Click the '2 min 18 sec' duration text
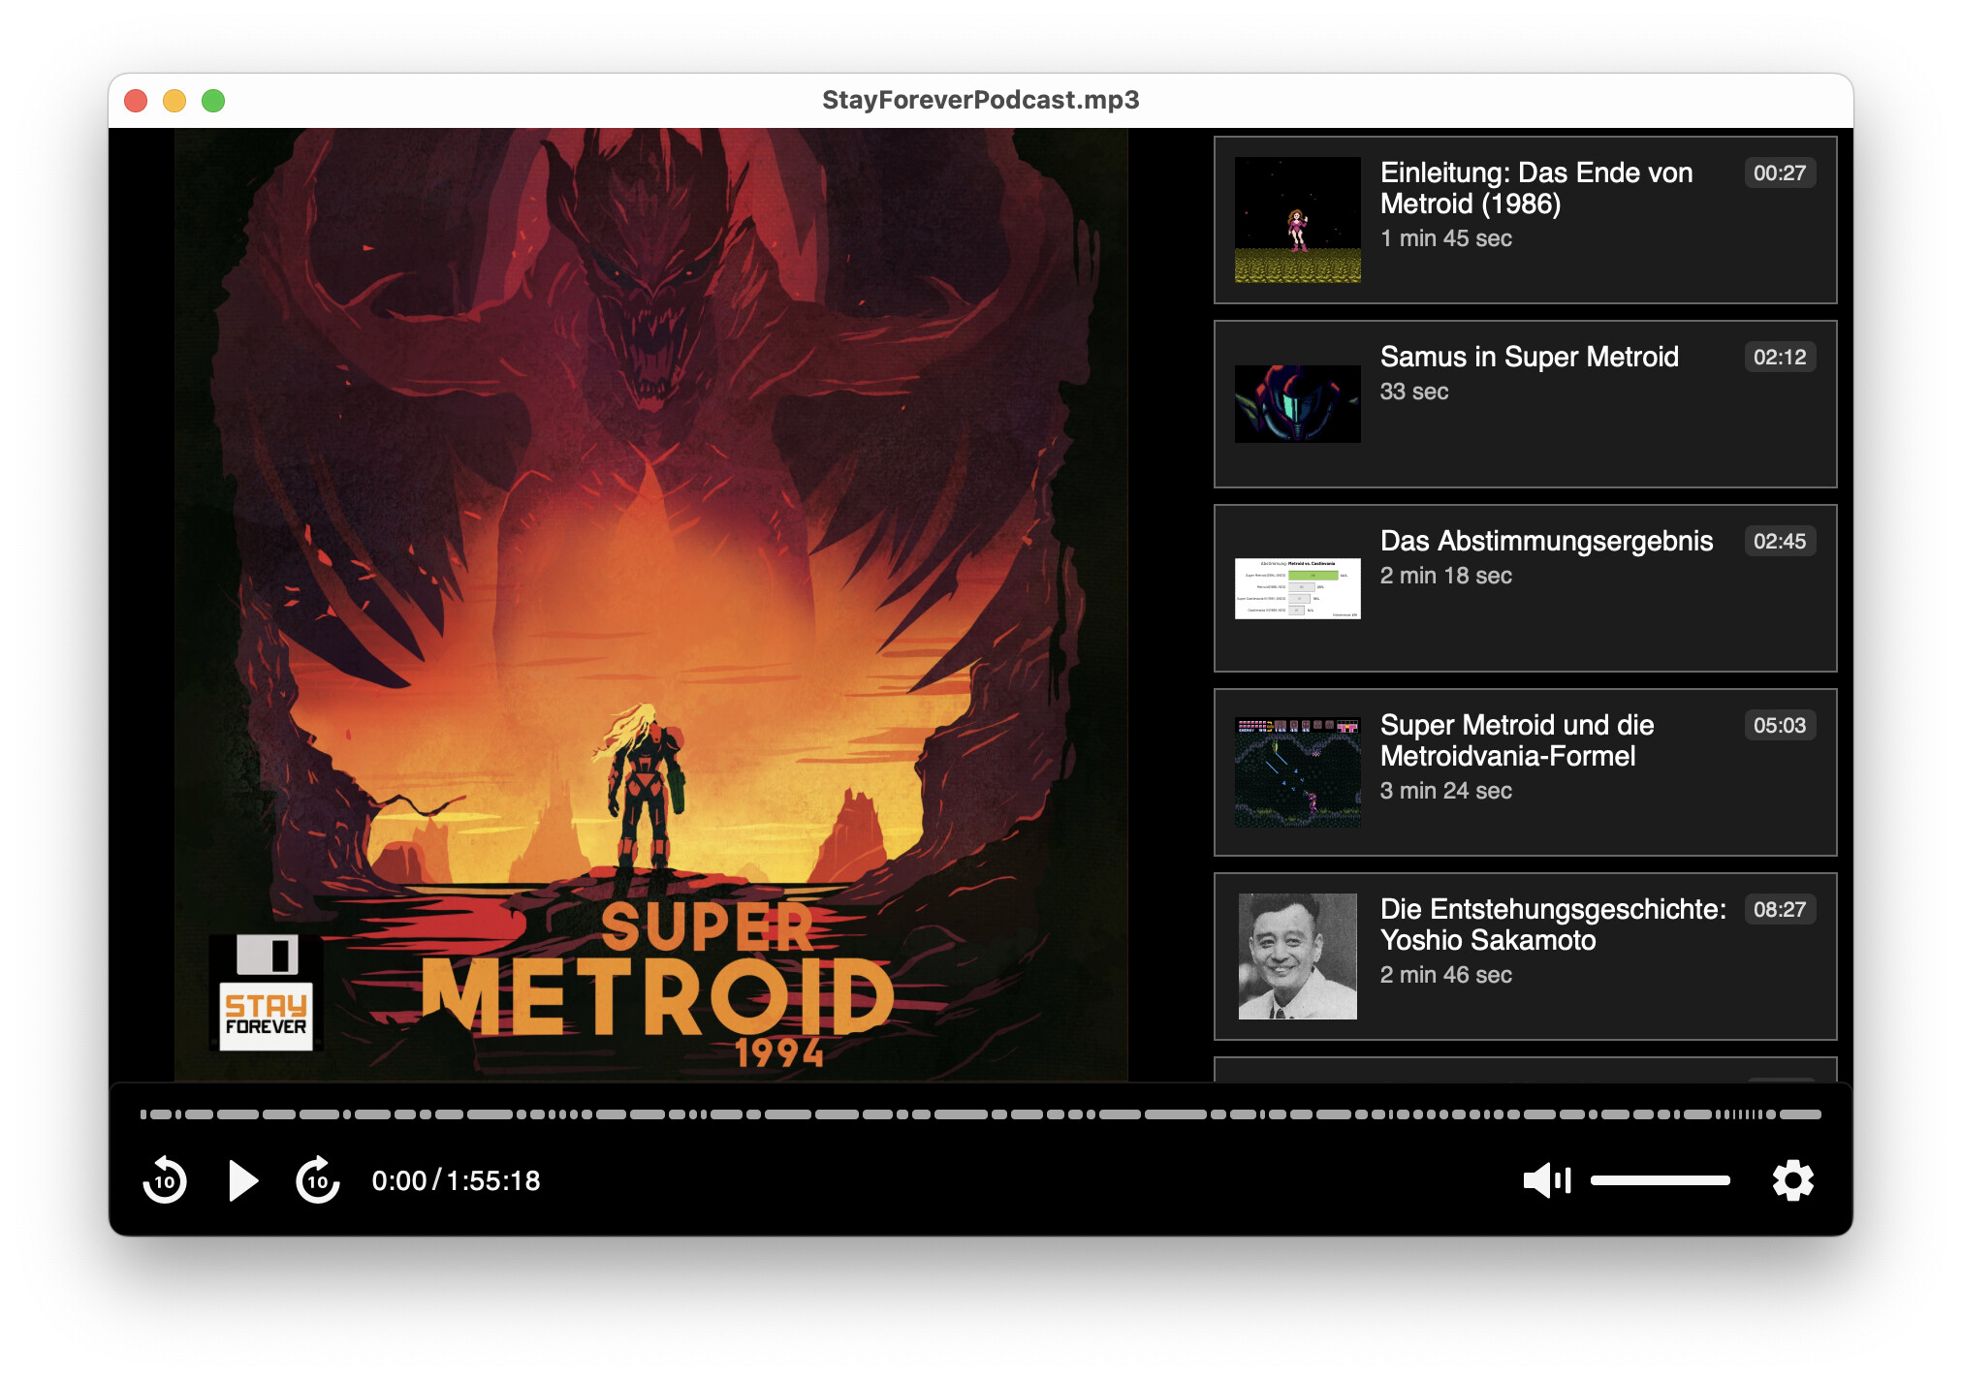 (x=1445, y=576)
